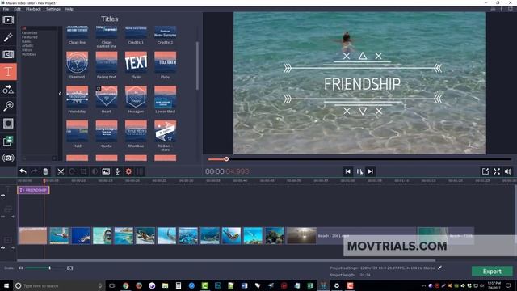Split the clip with scissors tool

(61, 171)
